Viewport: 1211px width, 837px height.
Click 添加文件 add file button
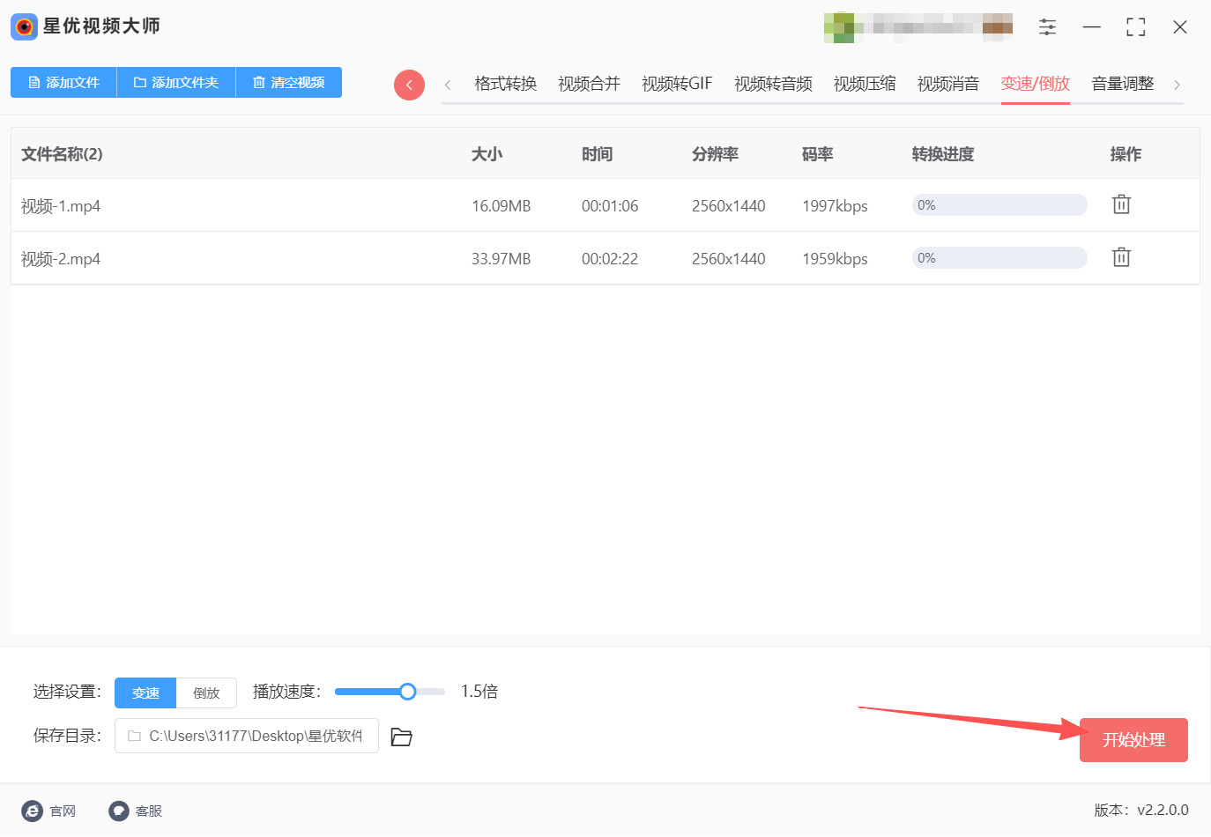point(63,82)
